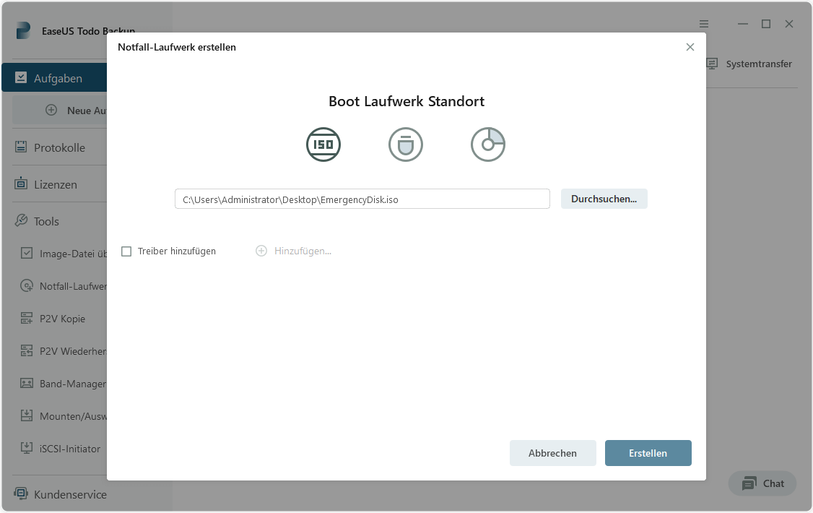This screenshot has width=813, height=513.
Task: Click the Tools wrench icon
Action: point(21,220)
